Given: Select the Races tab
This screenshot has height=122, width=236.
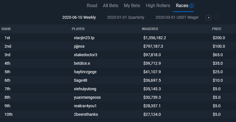Looking at the screenshot, I should [182, 6].
